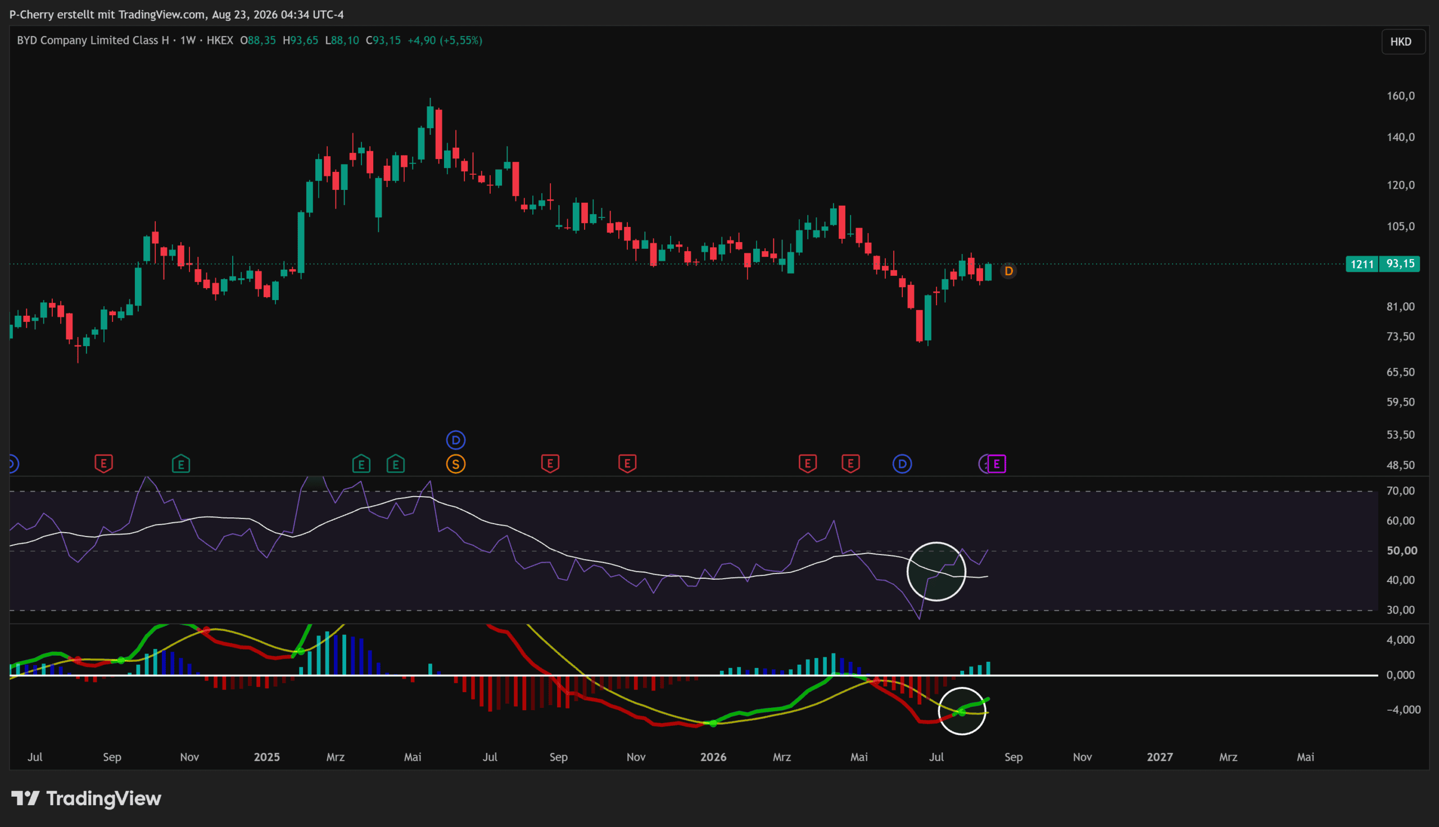
Task: Click the red earnings marker just after Mrz 2026
Action: (x=808, y=464)
